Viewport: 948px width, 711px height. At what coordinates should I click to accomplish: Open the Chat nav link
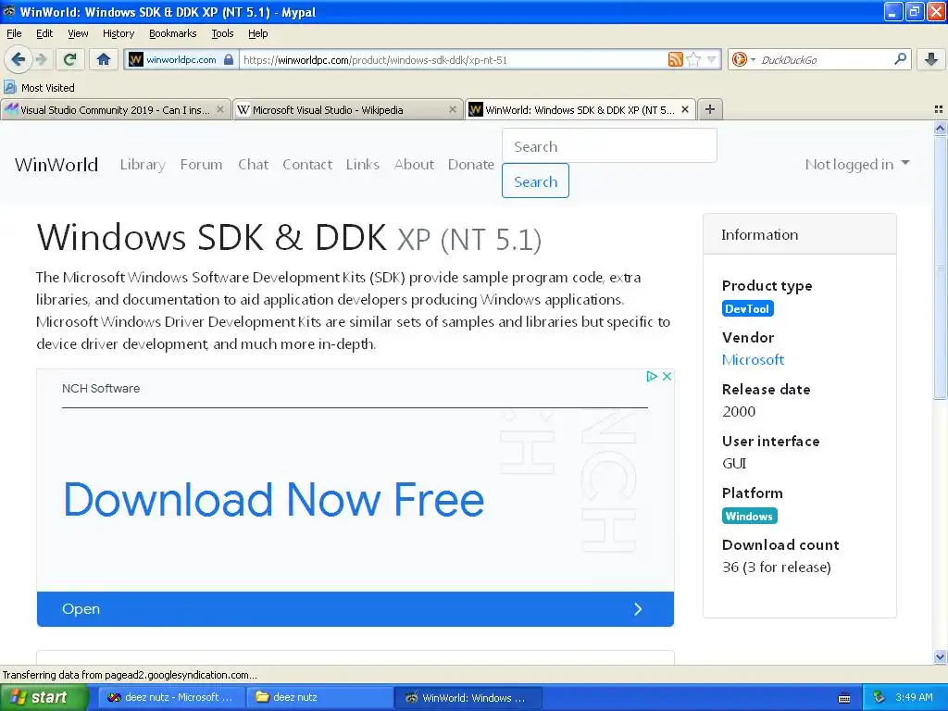coord(253,165)
